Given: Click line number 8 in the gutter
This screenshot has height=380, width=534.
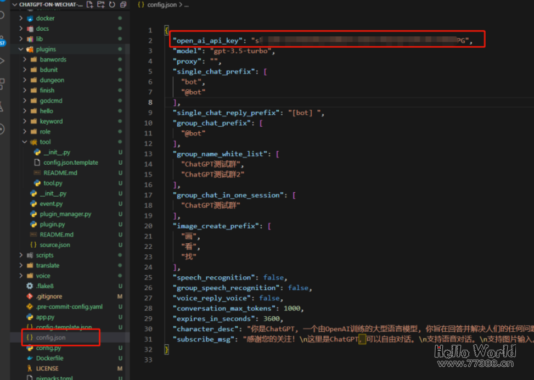Looking at the screenshot, I should [x=150, y=103].
